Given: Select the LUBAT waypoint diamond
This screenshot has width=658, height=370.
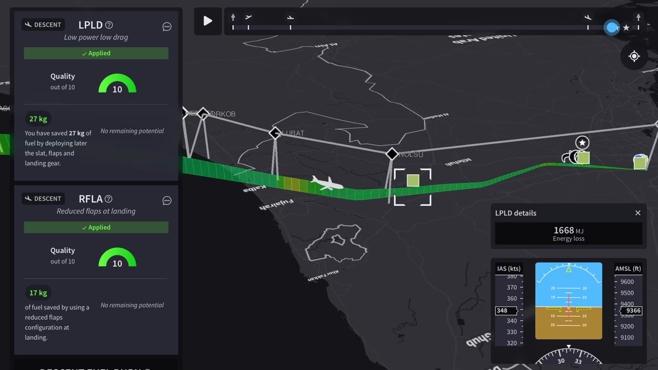Looking at the screenshot, I should click(x=275, y=133).
